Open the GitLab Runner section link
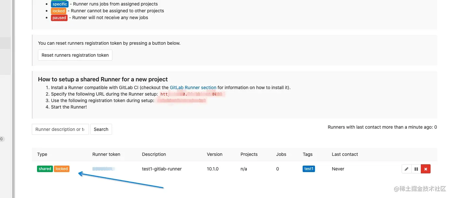The height and width of the screenshot is (198, 452). (193, 87)
